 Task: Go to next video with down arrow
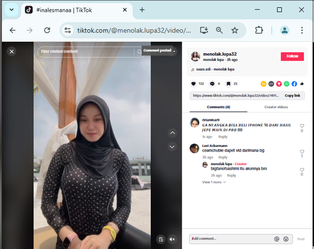[x=172, y=147]
